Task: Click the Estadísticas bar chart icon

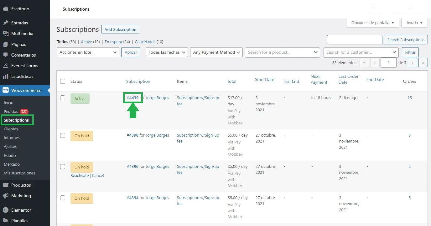Action: point(5,76)
